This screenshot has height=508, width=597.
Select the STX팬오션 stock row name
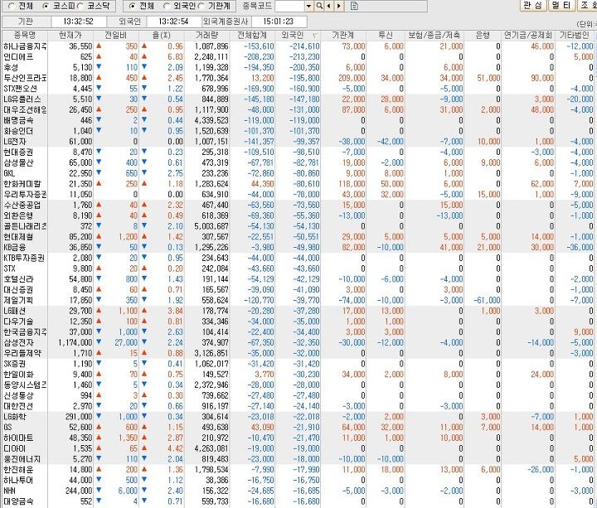[20, 89]
